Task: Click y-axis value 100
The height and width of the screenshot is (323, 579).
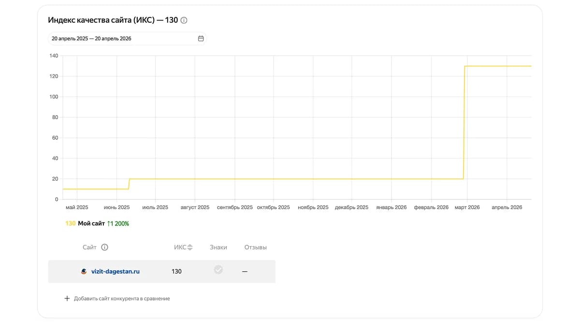Action: (x=54, y=97)
